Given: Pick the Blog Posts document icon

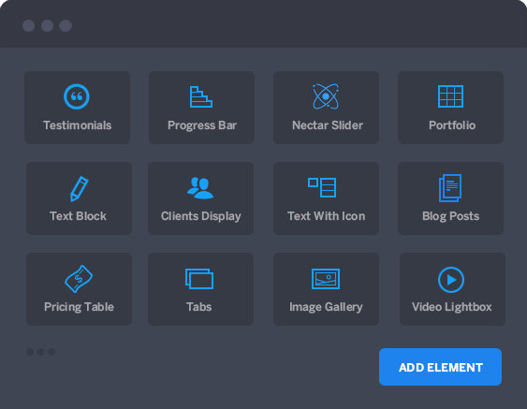Looking at the screenshot, I should [x=450, y=188].
